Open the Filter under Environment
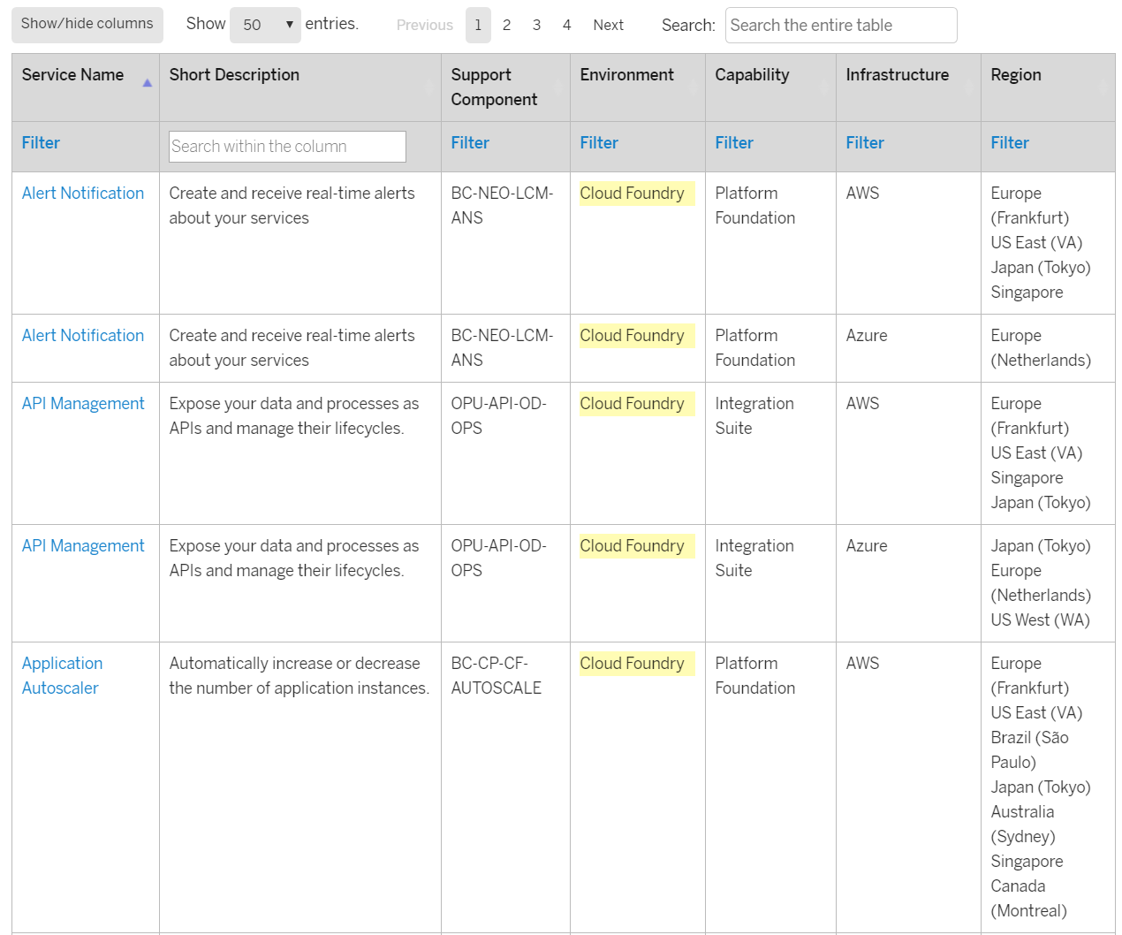Image resolution: width=1122 pixels, height=935 pixels. (599, 142)
